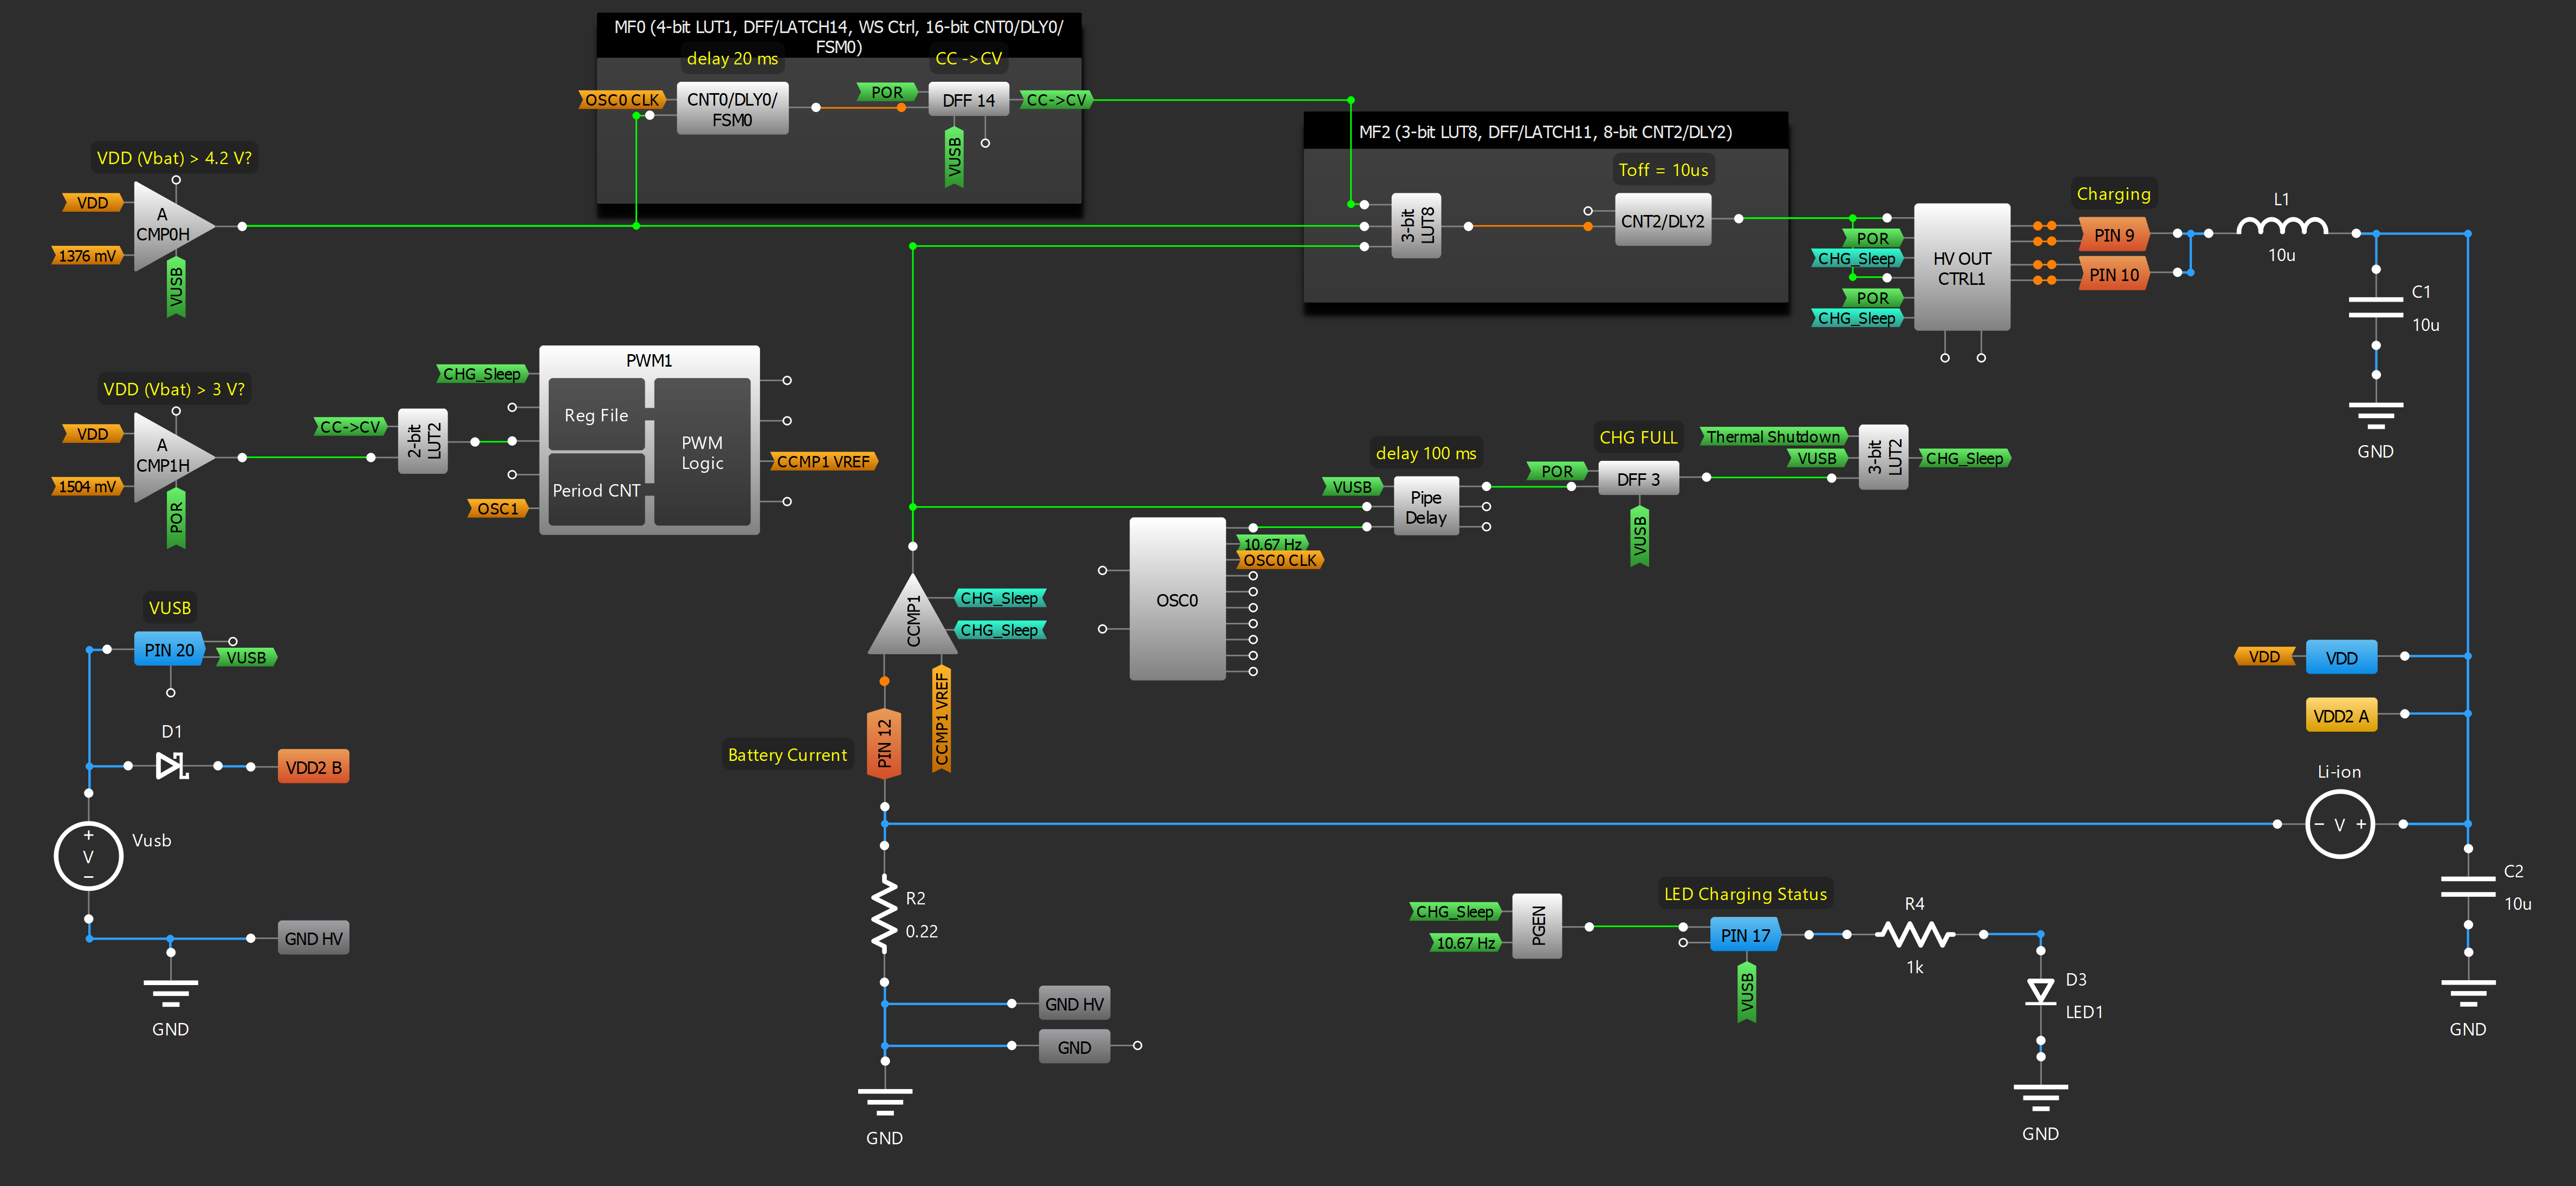Click the OSC0 oscillator block
The height and width of the screenshot is (1186, 2576).
click(x=1177, y=600)
